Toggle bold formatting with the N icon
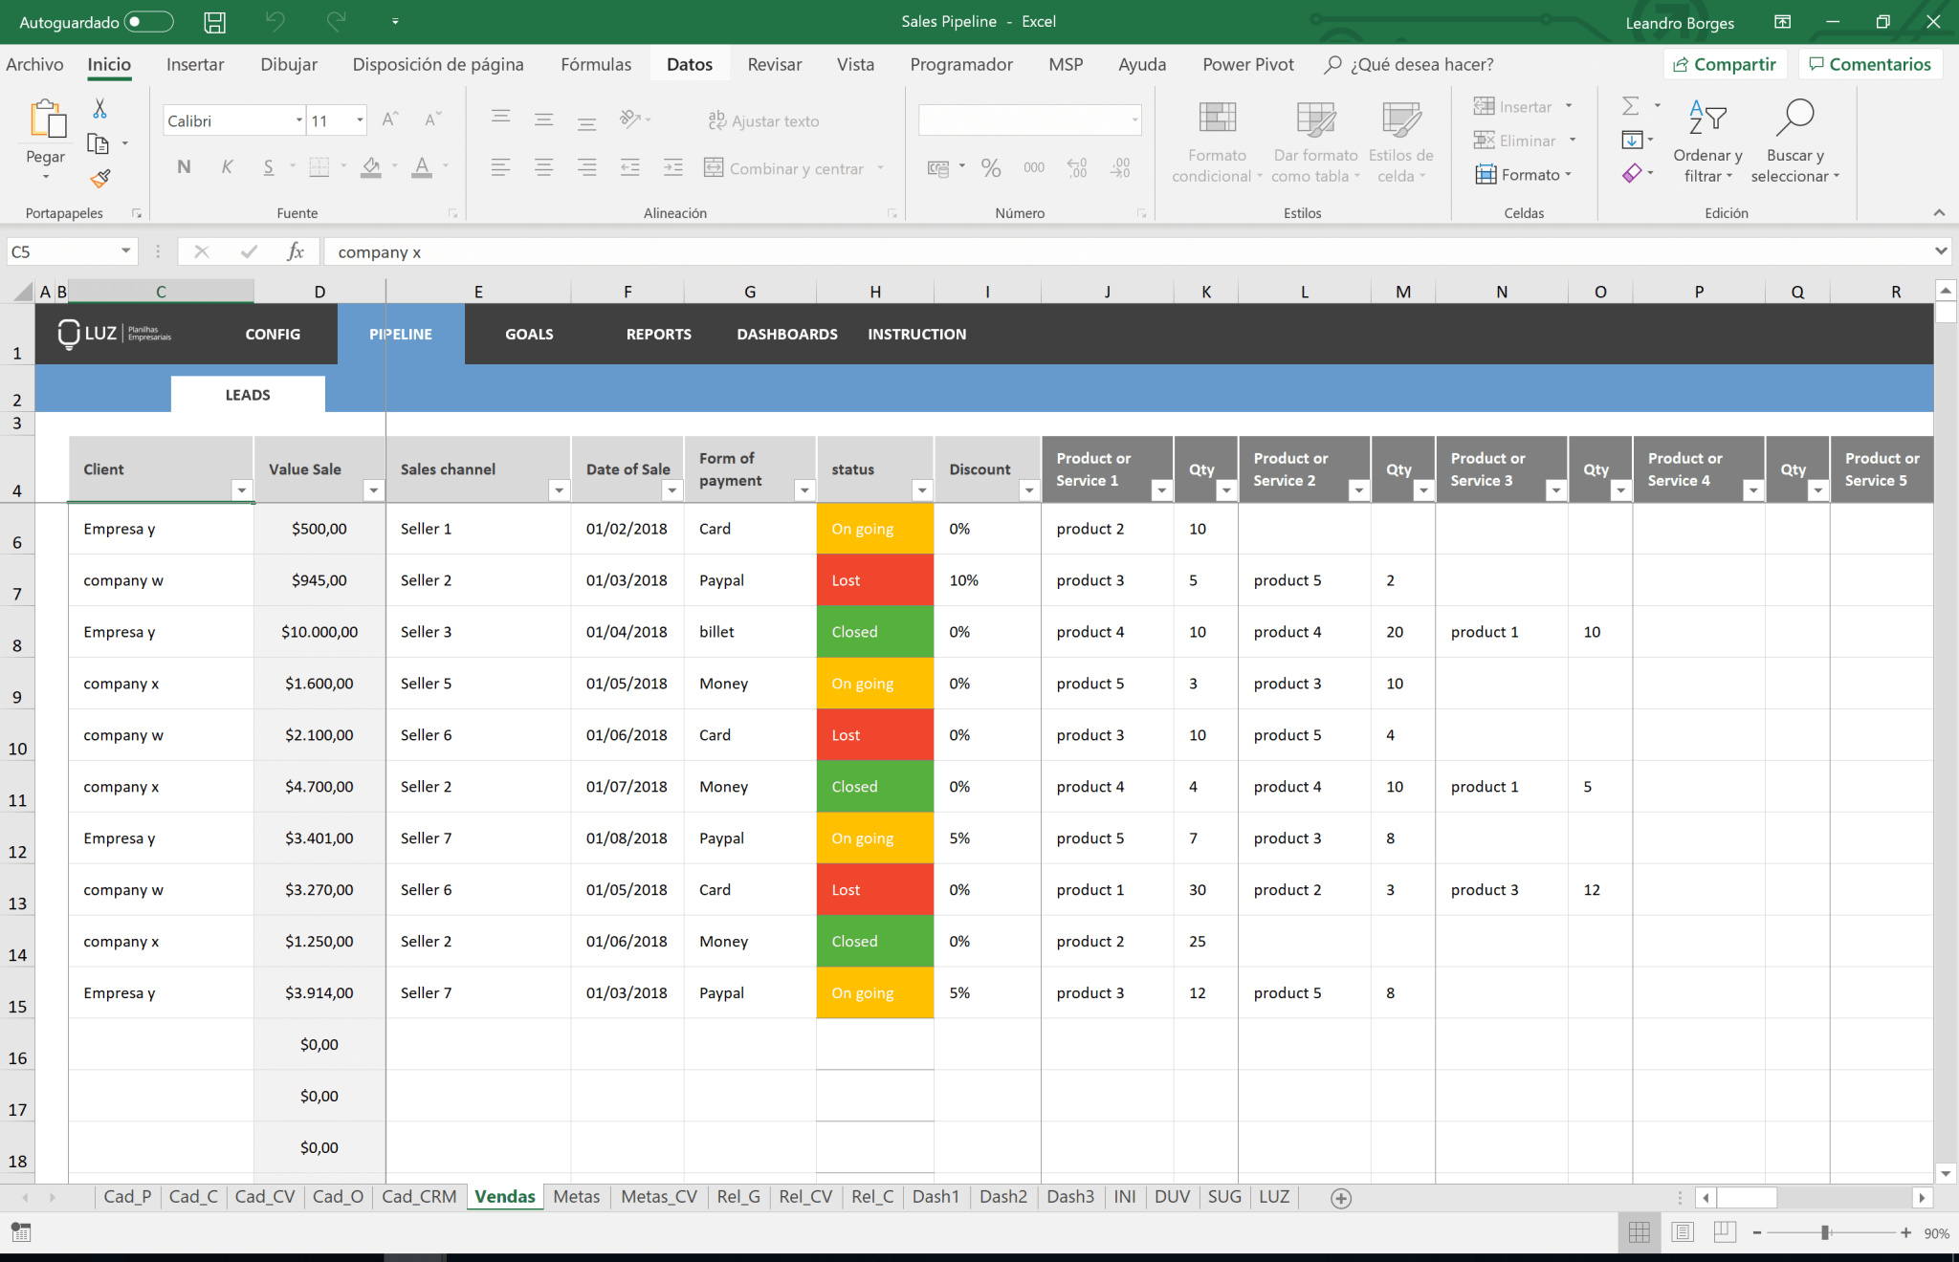Image resolution: width=1959 pixels, height=1262 pixels. (183, 166)
